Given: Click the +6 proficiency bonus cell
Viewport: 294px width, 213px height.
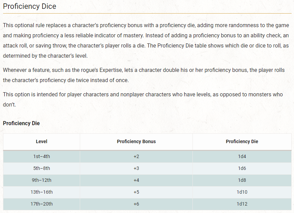Looking at the screenshot, I should [x=136, y=204].
